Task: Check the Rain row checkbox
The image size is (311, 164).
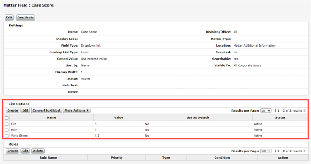Action: (x=7, y=130)
